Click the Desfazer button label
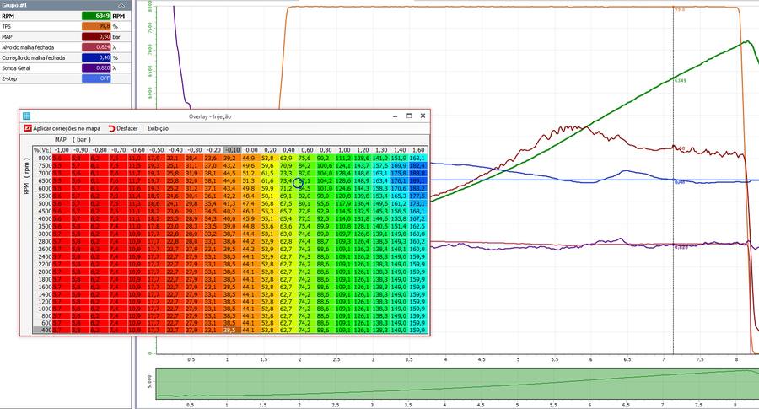 127,128
